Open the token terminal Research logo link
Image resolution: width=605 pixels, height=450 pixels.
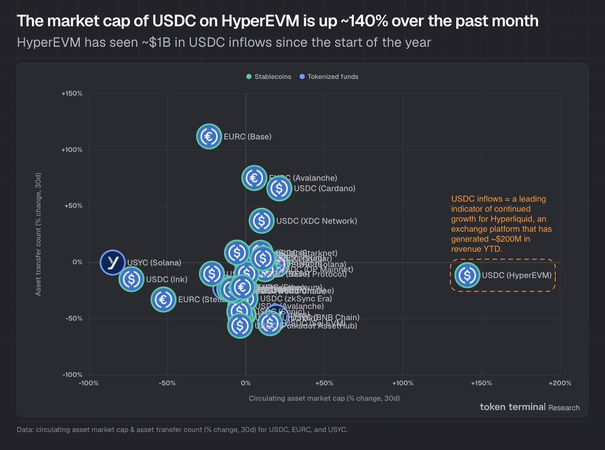pyautogui.click(x=529, y=407)
